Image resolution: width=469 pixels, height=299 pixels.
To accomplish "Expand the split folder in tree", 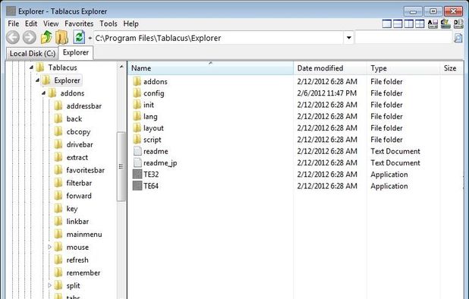I will 49,285.
